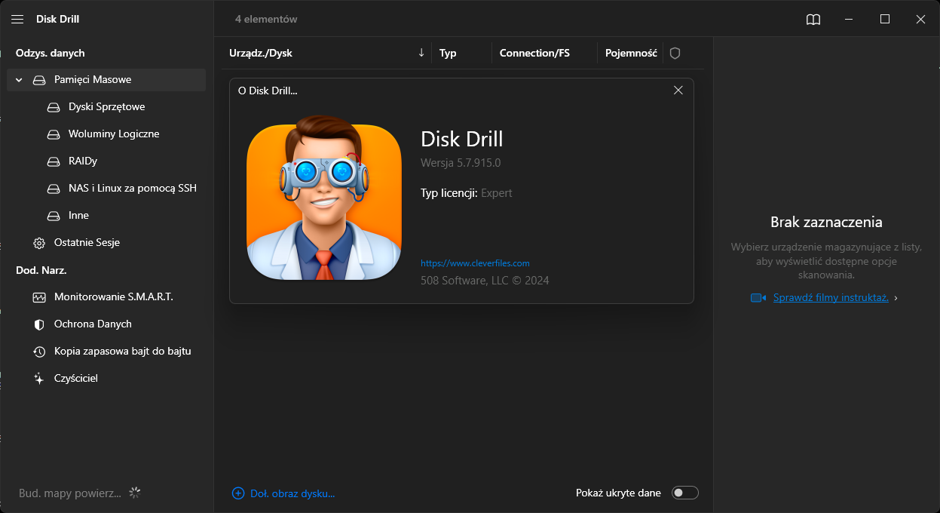940x513 pixels.
Task: Sort by Pojemność column header
Action: tap(631, 54)
